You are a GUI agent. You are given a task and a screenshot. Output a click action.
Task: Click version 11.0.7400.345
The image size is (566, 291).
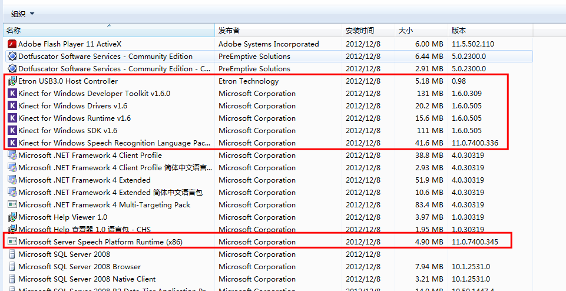click(475, 242)
